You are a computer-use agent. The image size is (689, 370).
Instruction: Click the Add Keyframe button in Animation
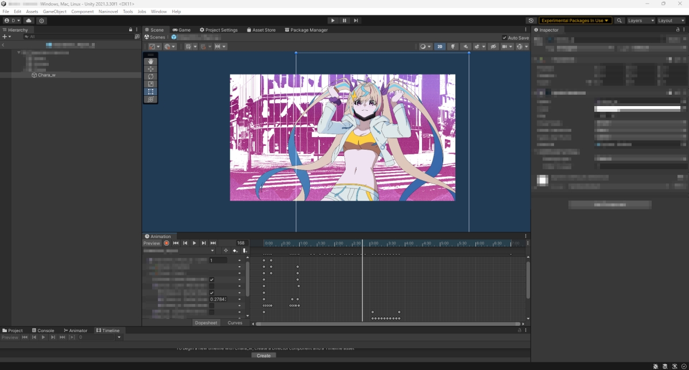click(x=235, y=251)
